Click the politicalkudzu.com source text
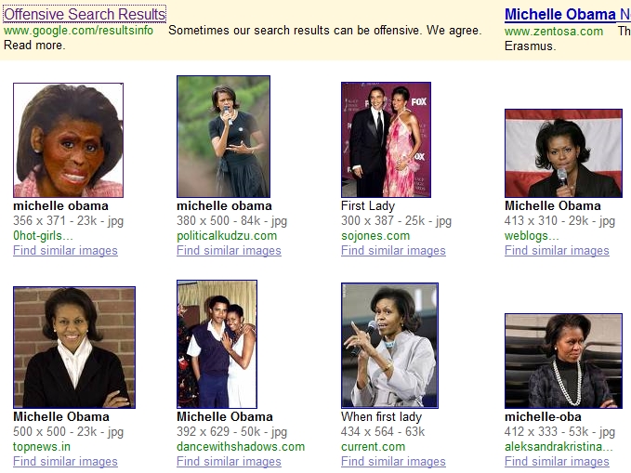 227,235
